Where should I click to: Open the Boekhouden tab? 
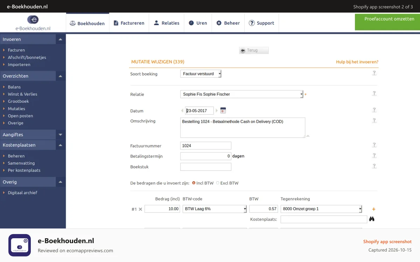87,23
